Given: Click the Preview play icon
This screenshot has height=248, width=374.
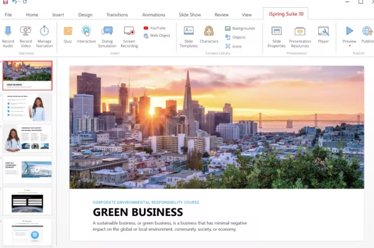Looking at the screenshot, I should (350, 31).
